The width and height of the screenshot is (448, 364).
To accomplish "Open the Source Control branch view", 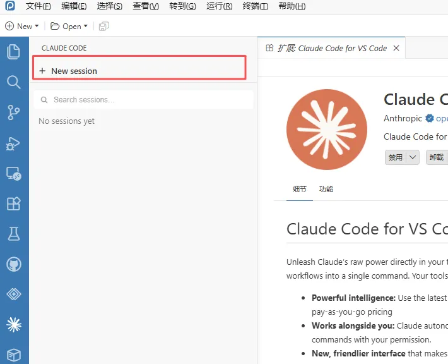I will click(13, 112).
